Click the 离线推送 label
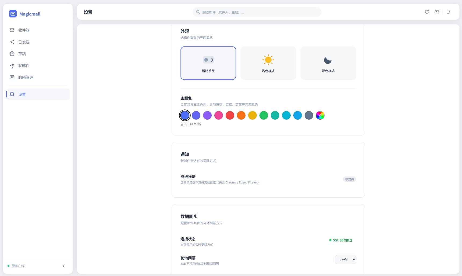This screenshot has height=276, width=462. point(188,177)
